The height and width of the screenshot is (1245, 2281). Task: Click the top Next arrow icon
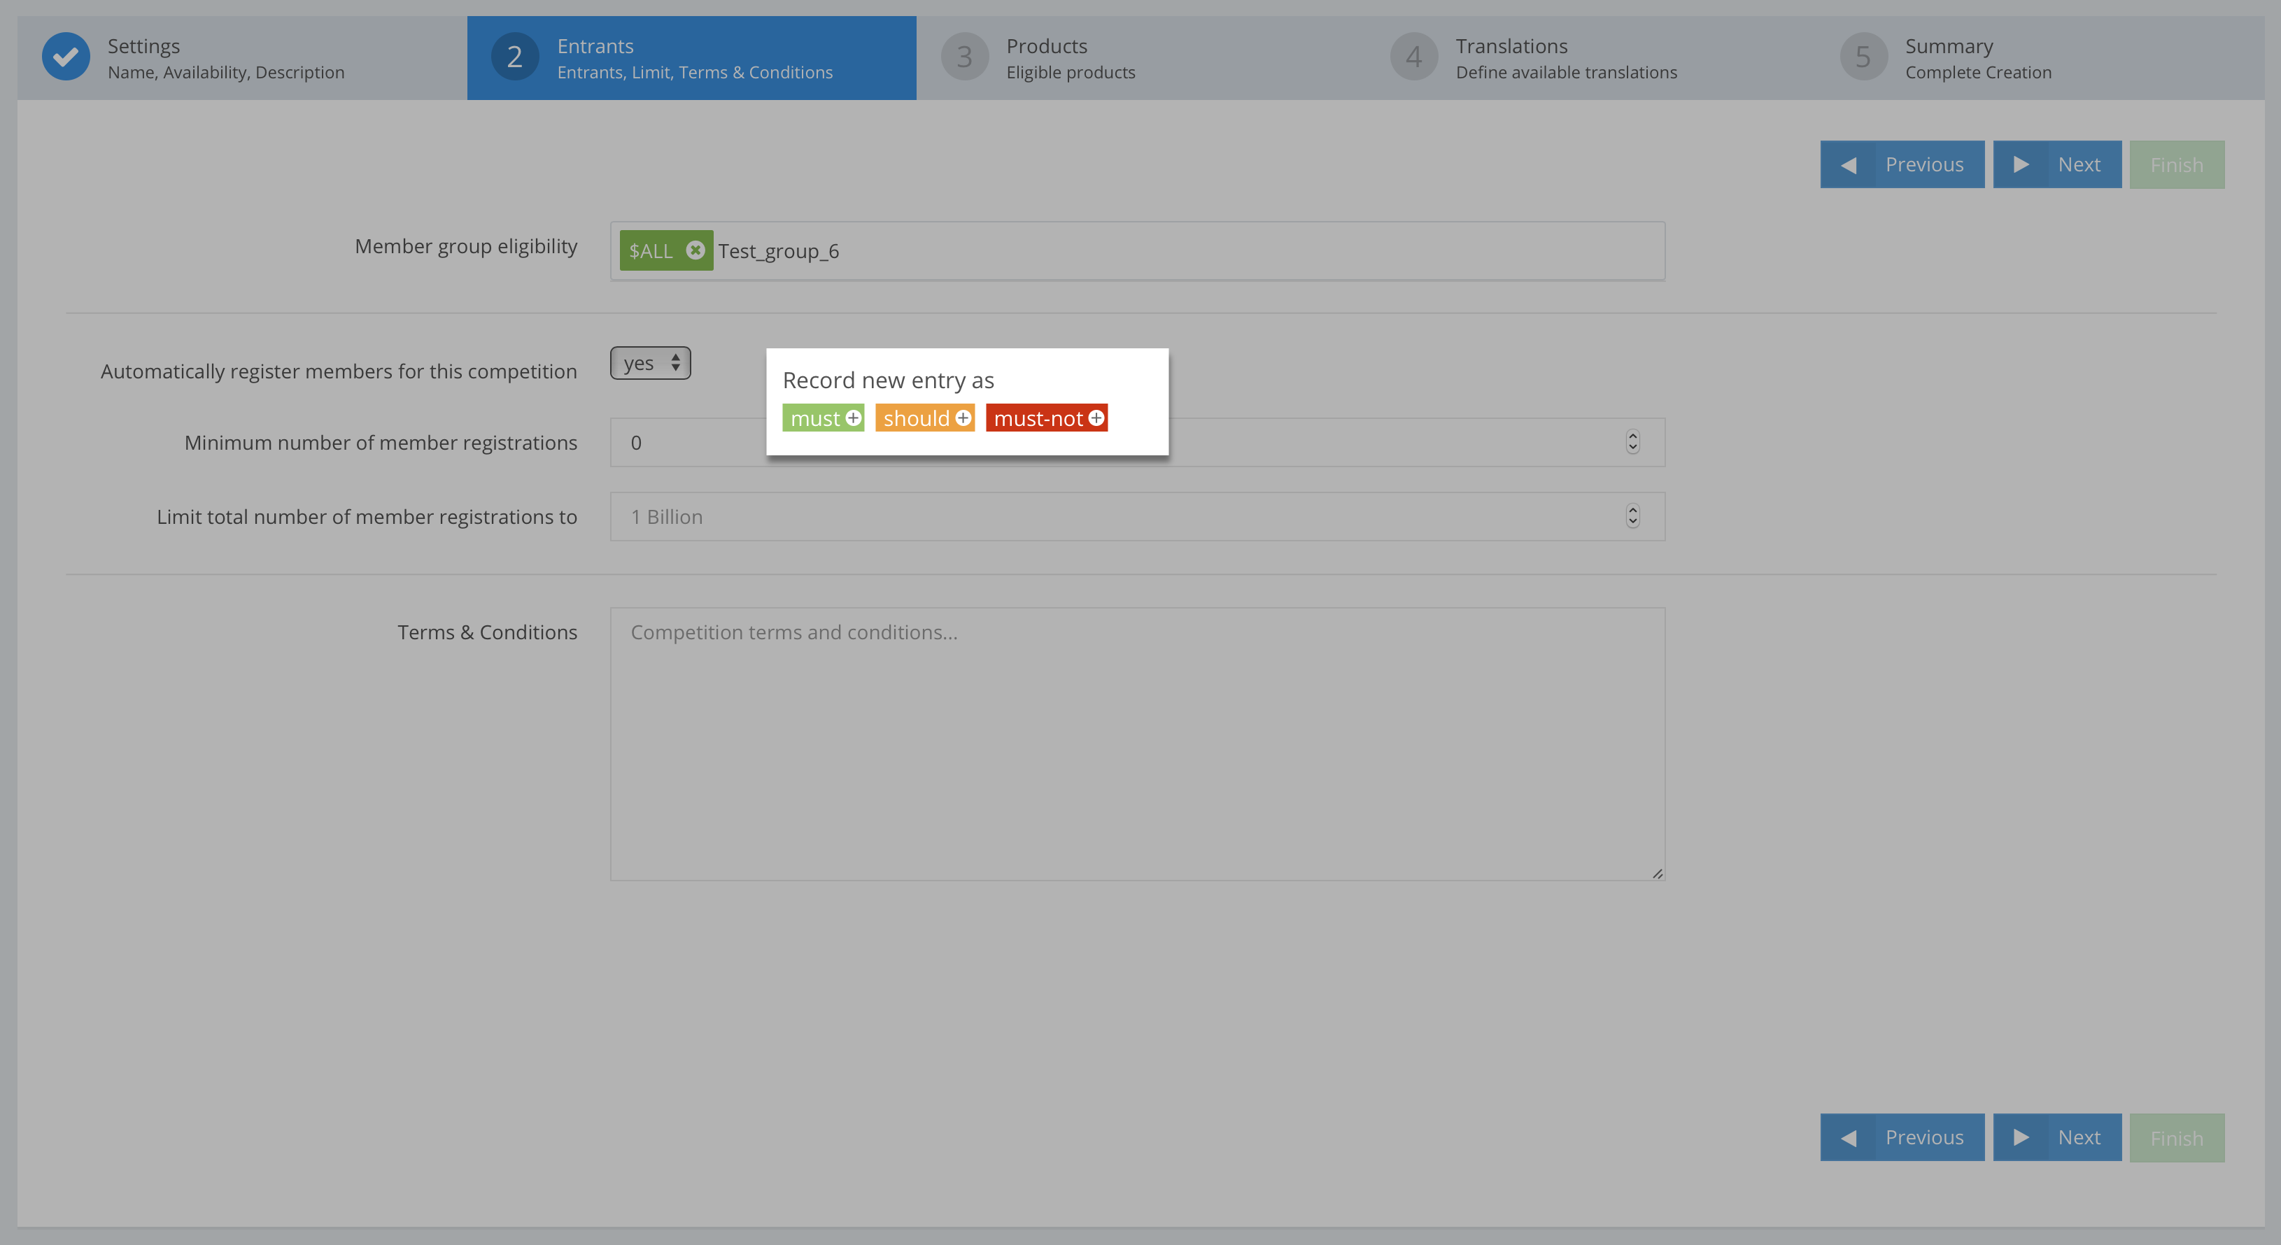2021,164
